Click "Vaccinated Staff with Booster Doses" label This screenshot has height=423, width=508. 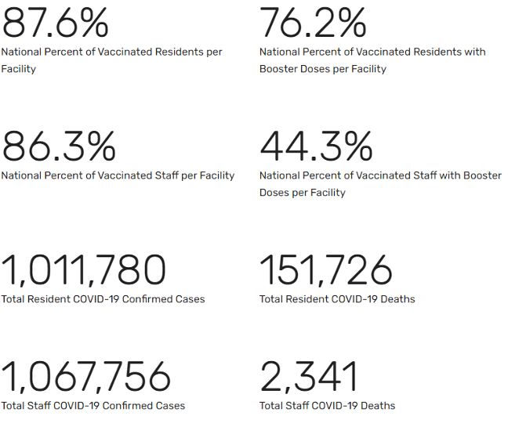click(x=380, y=175)
